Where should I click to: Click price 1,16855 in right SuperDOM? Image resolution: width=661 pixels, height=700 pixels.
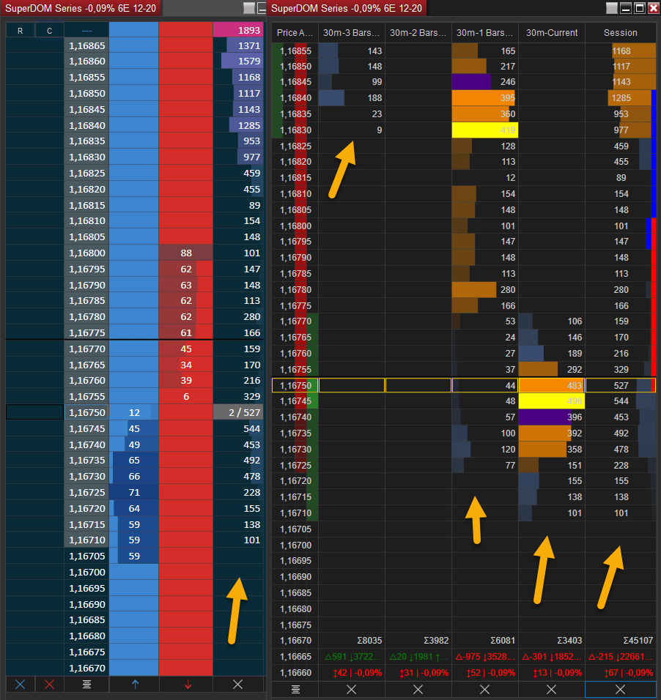point(295,51)
